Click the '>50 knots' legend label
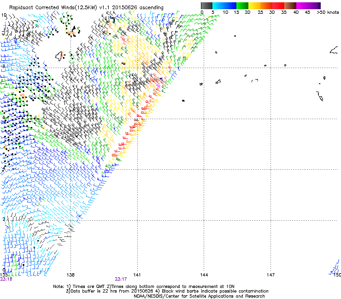Screen dimensions: 341x299 pos(328,12)
